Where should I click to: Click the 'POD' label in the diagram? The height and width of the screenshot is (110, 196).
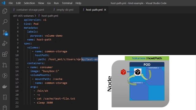[x=147, y=64]
